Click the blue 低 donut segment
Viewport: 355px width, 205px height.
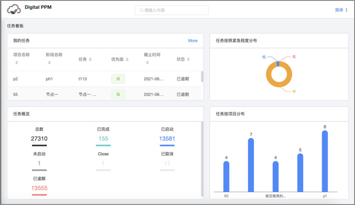point(278,64)
